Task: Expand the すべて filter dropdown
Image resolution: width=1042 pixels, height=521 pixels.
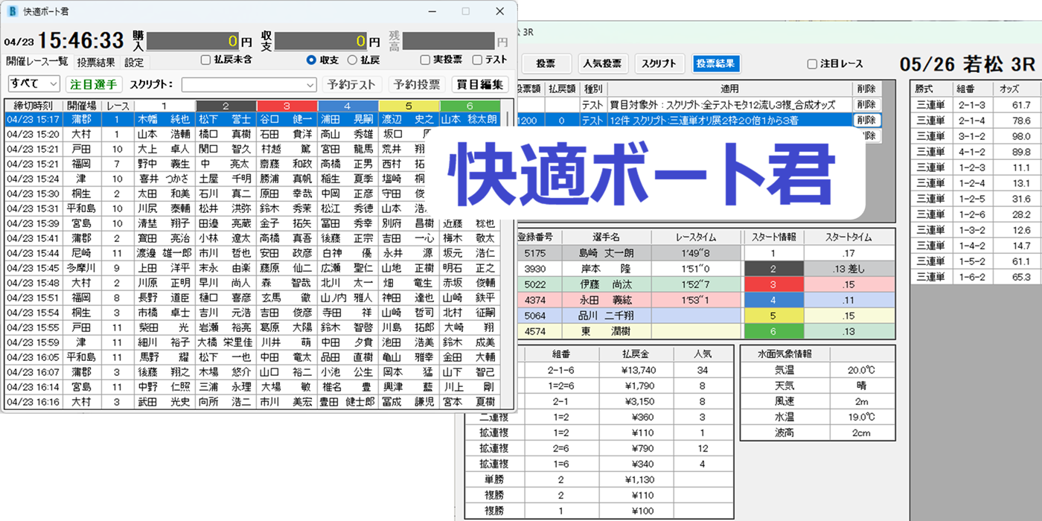Action: (33, 84)
